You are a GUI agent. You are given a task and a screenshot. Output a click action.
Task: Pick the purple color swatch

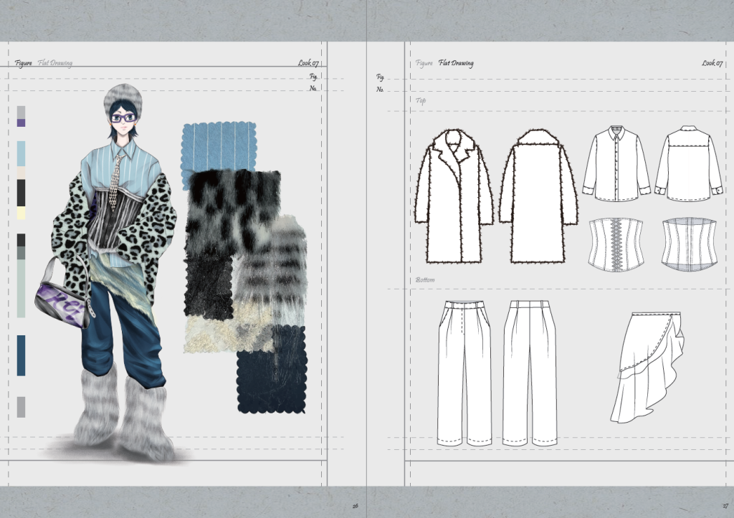[21, 123]
